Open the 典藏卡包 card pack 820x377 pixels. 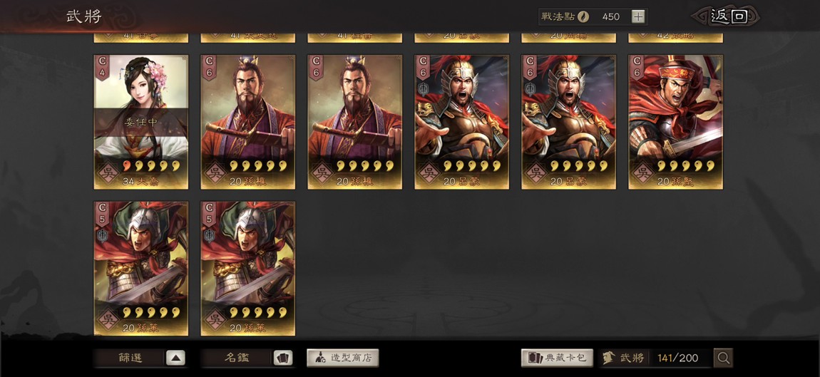[557, 358]
